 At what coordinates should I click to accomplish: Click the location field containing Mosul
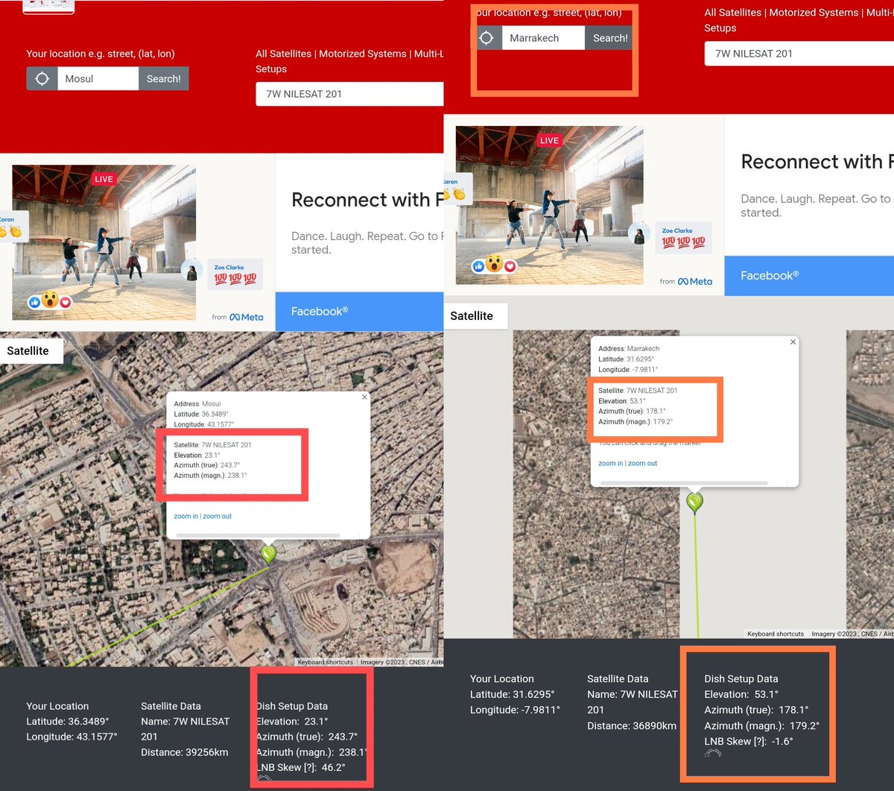point(98,78)
